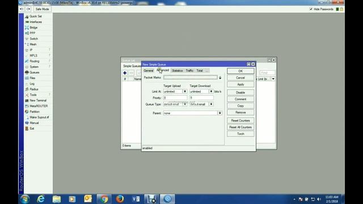Open the Interfaces menu item

click(36, 22)
